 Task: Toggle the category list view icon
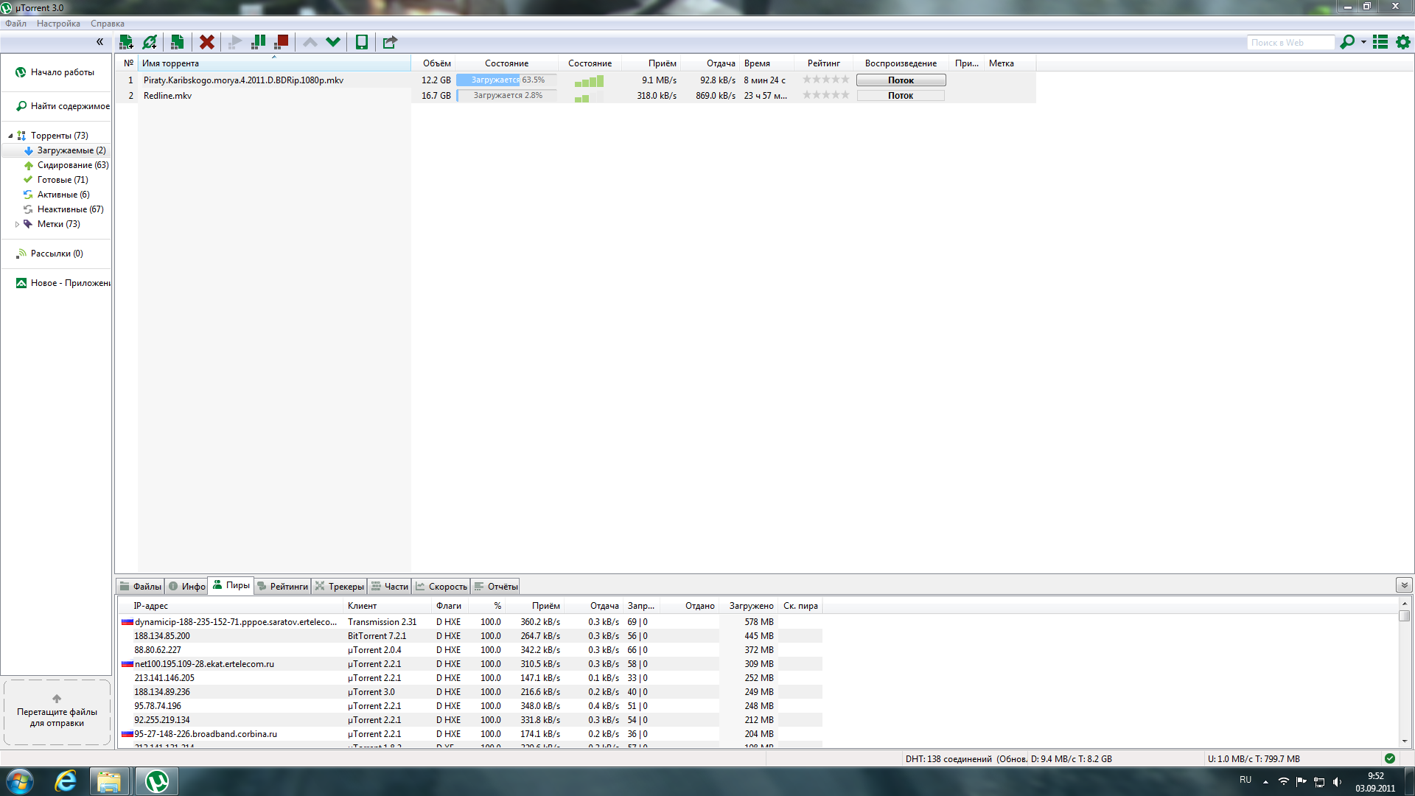tap(1380, 42)
